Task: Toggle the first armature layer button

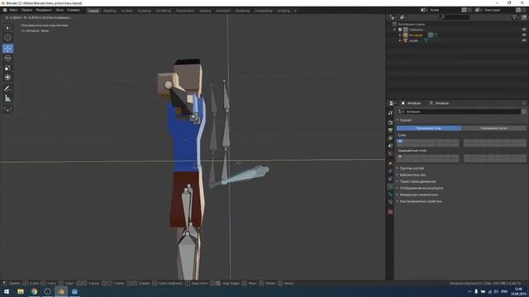Action: [x=400, y=141]
